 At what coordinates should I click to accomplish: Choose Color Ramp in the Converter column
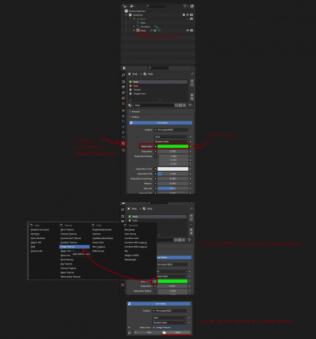click(130, 234)
